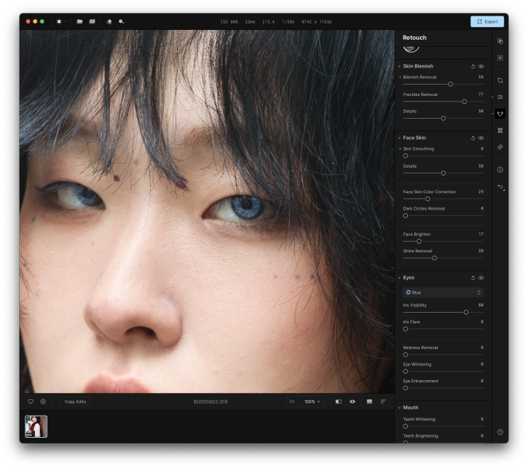
Task: Click the Retouch face tool icon
Action: (500, 114)
